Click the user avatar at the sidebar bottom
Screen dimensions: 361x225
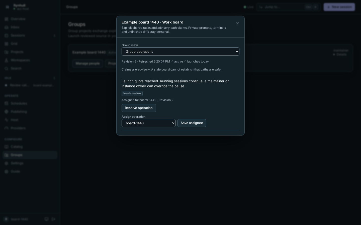[6, 219]
